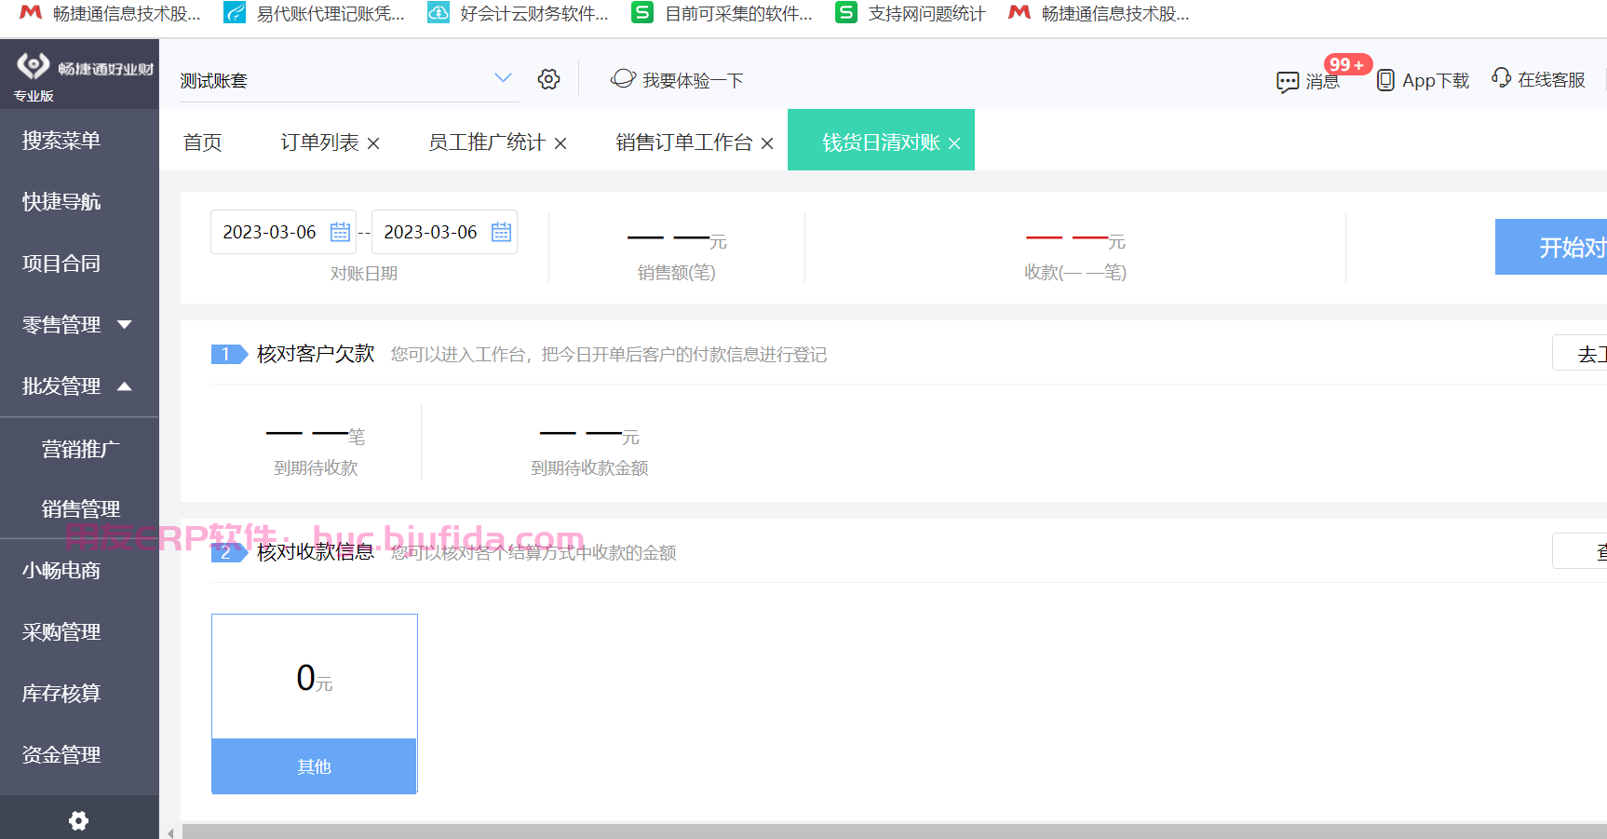Close the 订单列表 tab
The image size is (1607, 839).
pos(373,143)
